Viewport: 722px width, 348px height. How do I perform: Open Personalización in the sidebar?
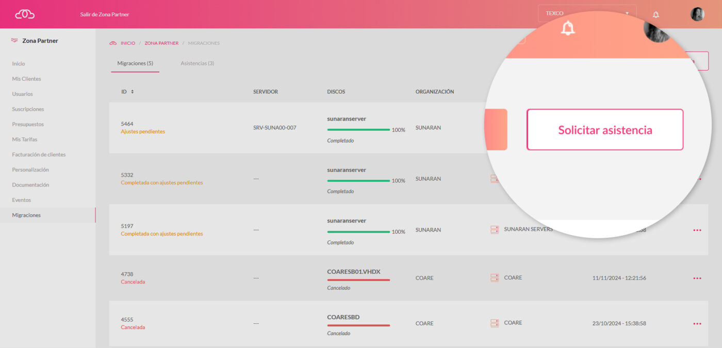[30, 169]
